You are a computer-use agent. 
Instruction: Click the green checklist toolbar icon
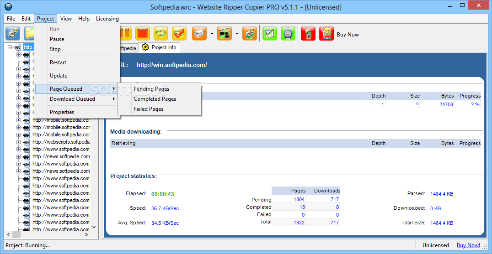pyautogui.click(x=269, y=33)
